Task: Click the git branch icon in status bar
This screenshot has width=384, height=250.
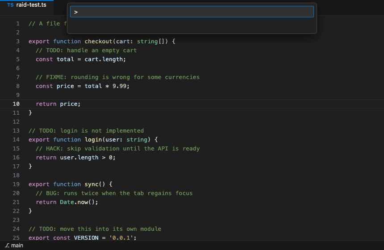Action: [7, 246]
